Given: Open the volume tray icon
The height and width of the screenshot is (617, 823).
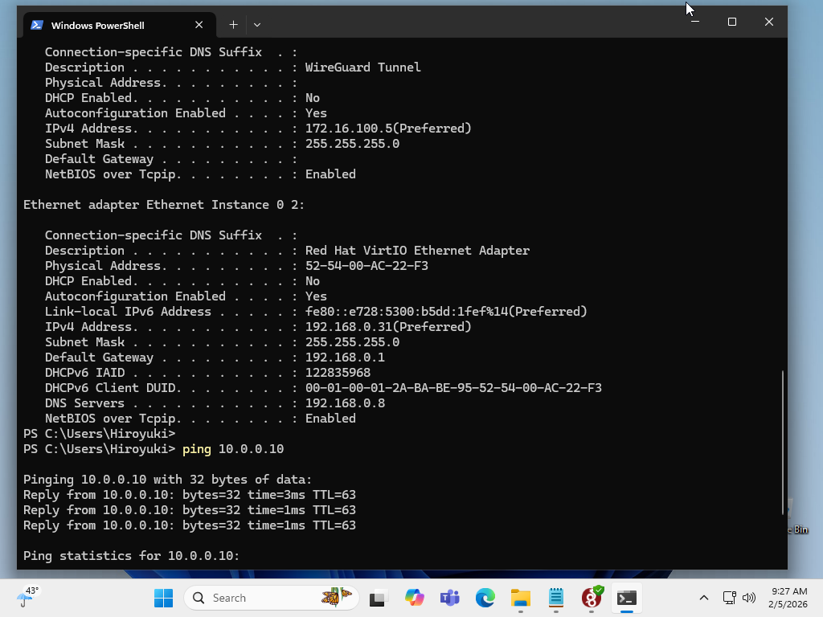Looking at the screenshot, I should tap(749, 598).
